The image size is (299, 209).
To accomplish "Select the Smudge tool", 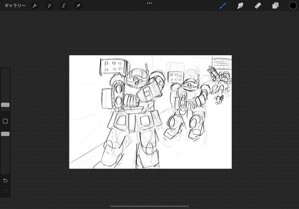I will (240, 6).
